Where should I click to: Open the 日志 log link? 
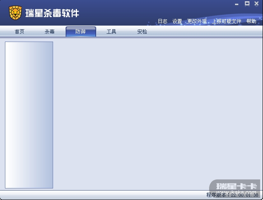pyautogui.click(x=163, y=21)
